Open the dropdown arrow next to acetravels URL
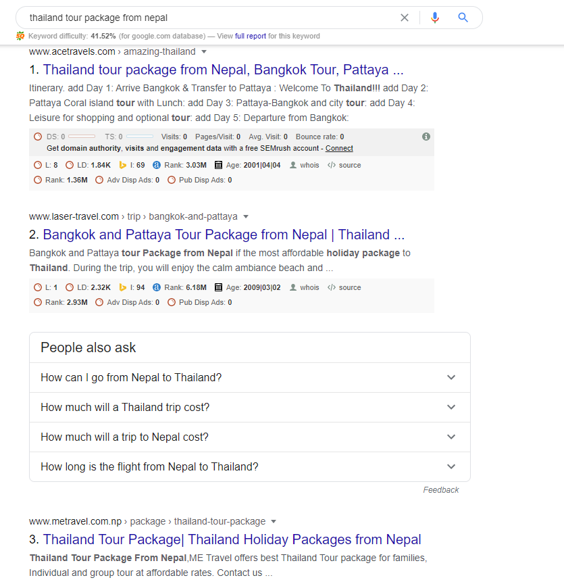The height and width of the screenshot is (580, 564). point(204,51)
